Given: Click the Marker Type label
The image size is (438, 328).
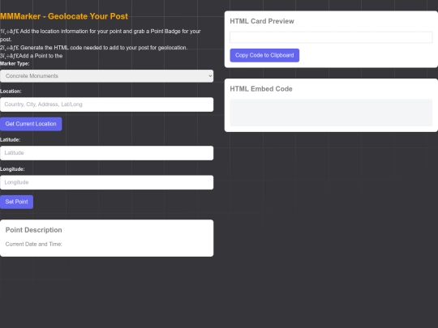Looking at the screenshot, I should coord(15,64).
